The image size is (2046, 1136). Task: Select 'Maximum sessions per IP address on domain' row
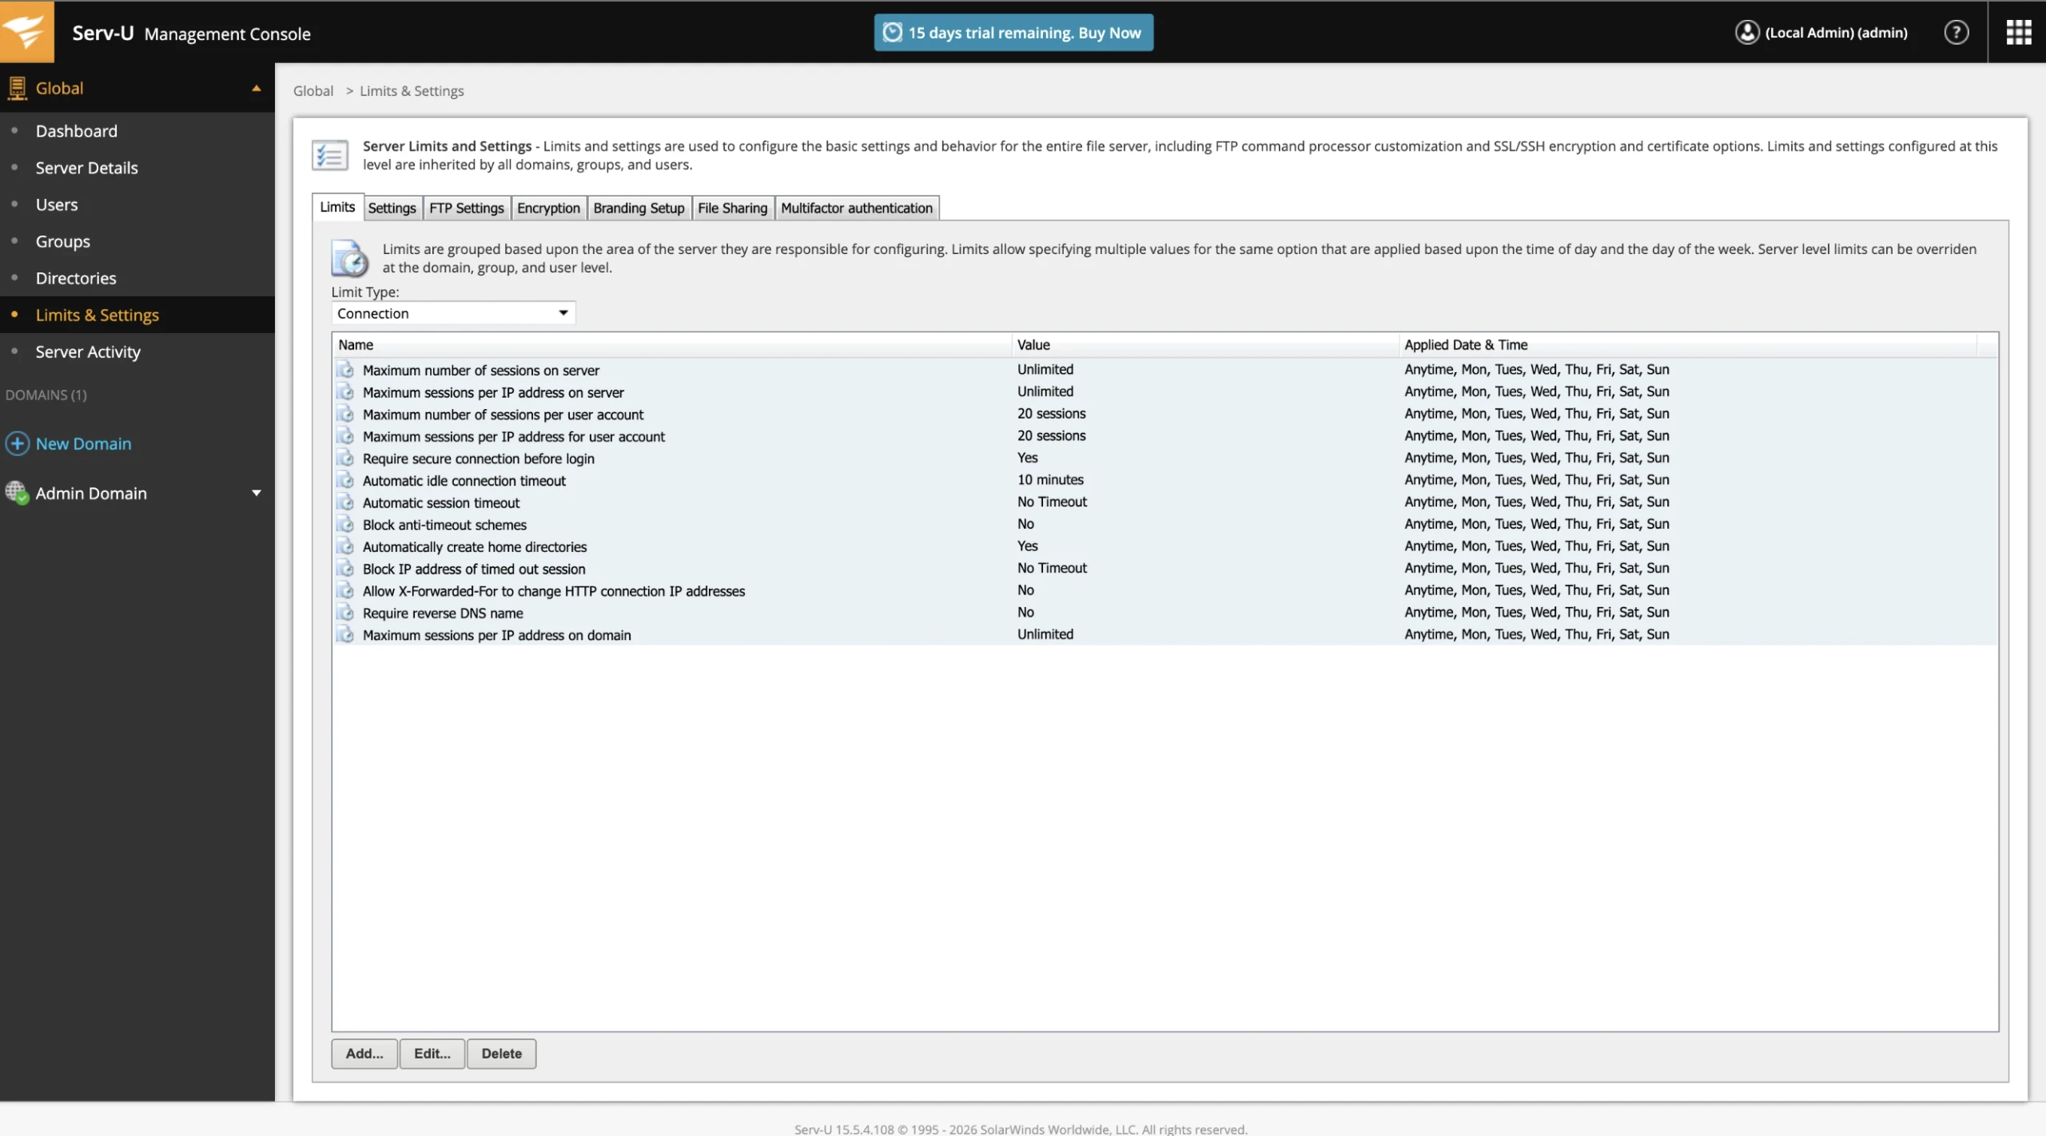click(x=1165, y=634)
